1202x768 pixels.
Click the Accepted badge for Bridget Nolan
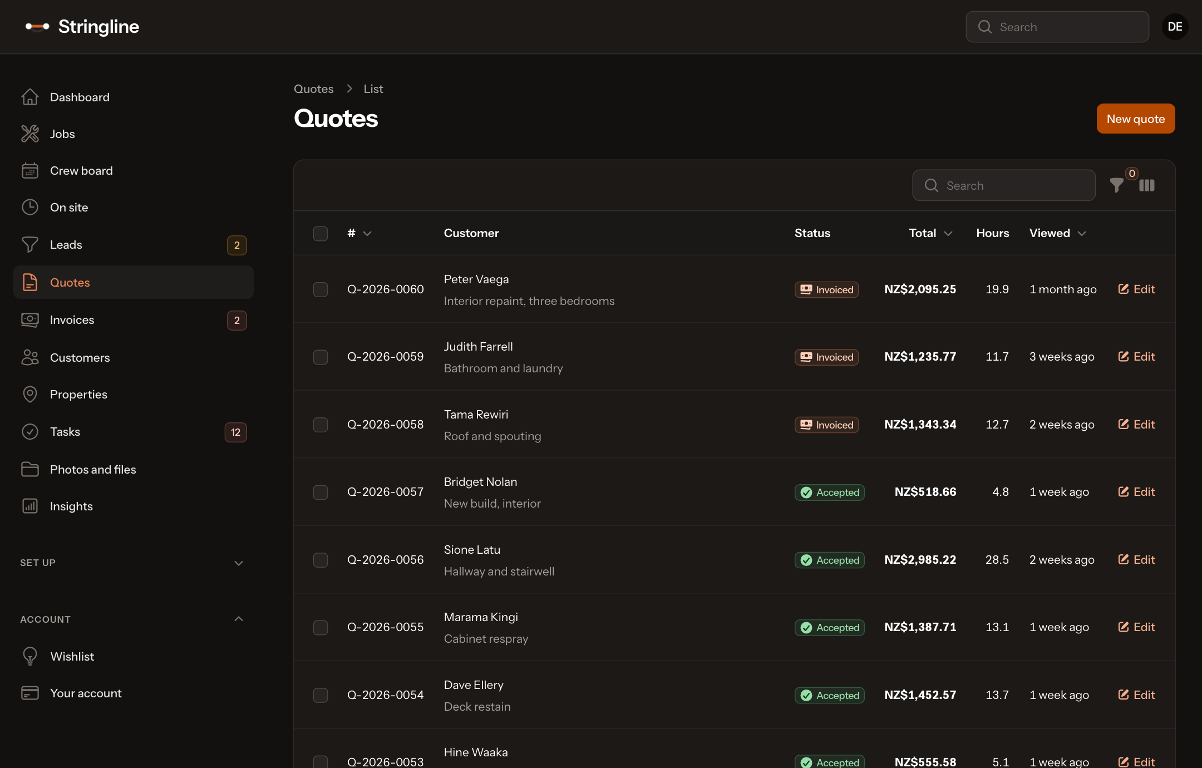pyautogui.click(x=829, y=492)
